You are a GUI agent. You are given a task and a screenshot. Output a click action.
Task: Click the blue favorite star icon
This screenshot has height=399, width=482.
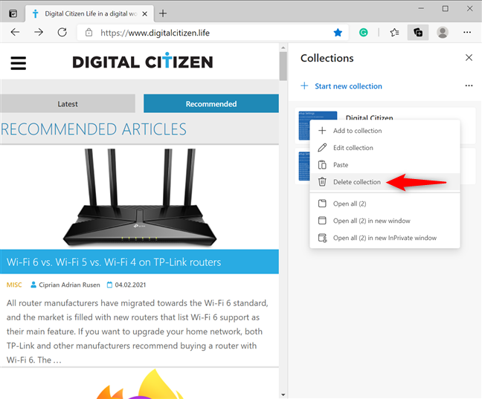(x=338, y=33)
